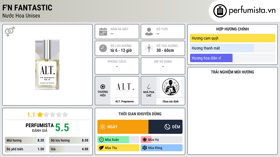This screenshot has width=280, height=157.
Task: Select the Ngày daytime segment
Action: pos(123,127)
